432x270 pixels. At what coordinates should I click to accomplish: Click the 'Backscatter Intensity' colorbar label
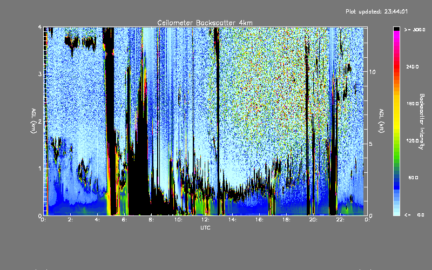tap(422, 122)
